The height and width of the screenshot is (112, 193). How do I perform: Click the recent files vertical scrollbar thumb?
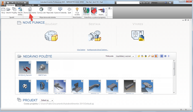tap(174, 69)
